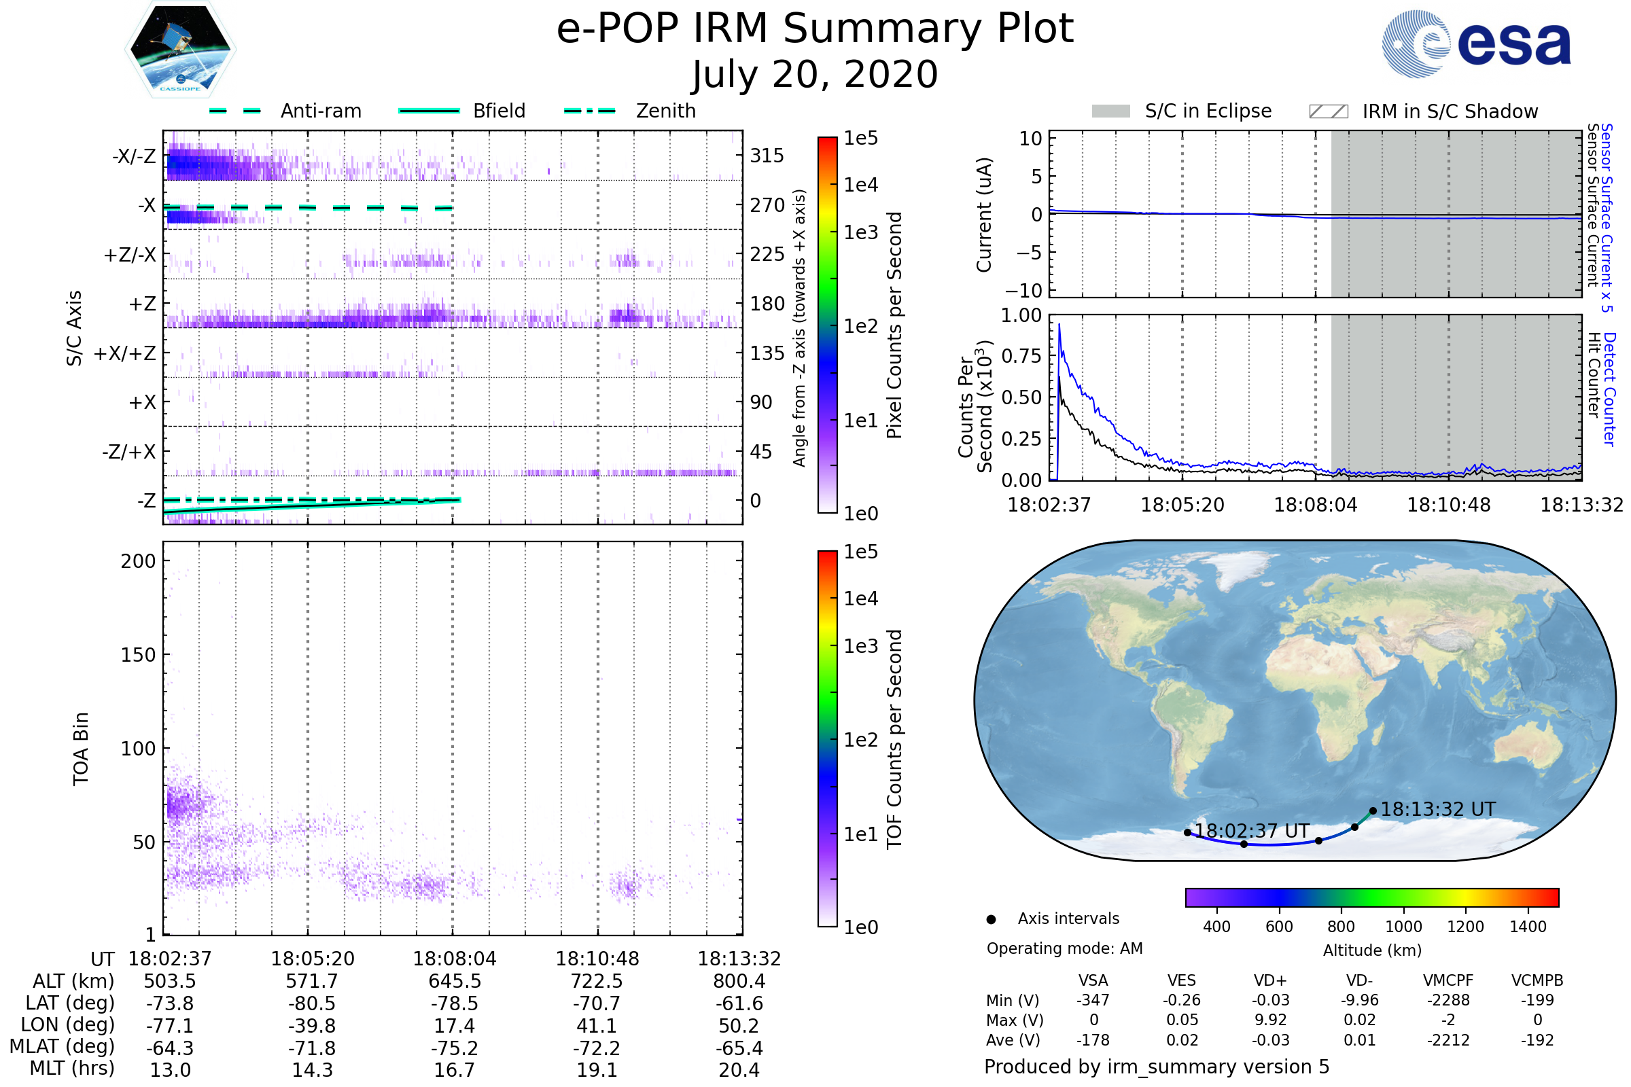Click the Pixel Counts per Second colorbar
This screenshot has height=1087, width=1631.
[827, 325]
